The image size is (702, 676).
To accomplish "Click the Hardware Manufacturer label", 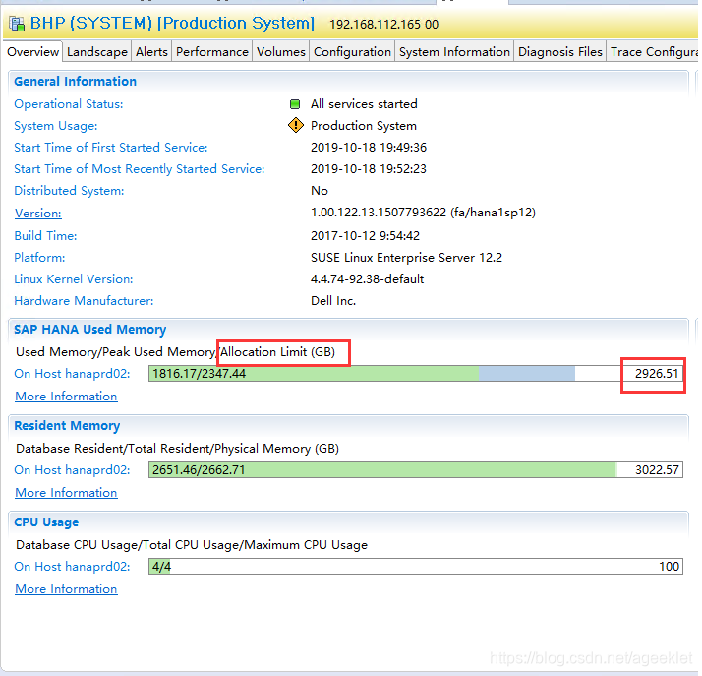I will tap(84, 300).
